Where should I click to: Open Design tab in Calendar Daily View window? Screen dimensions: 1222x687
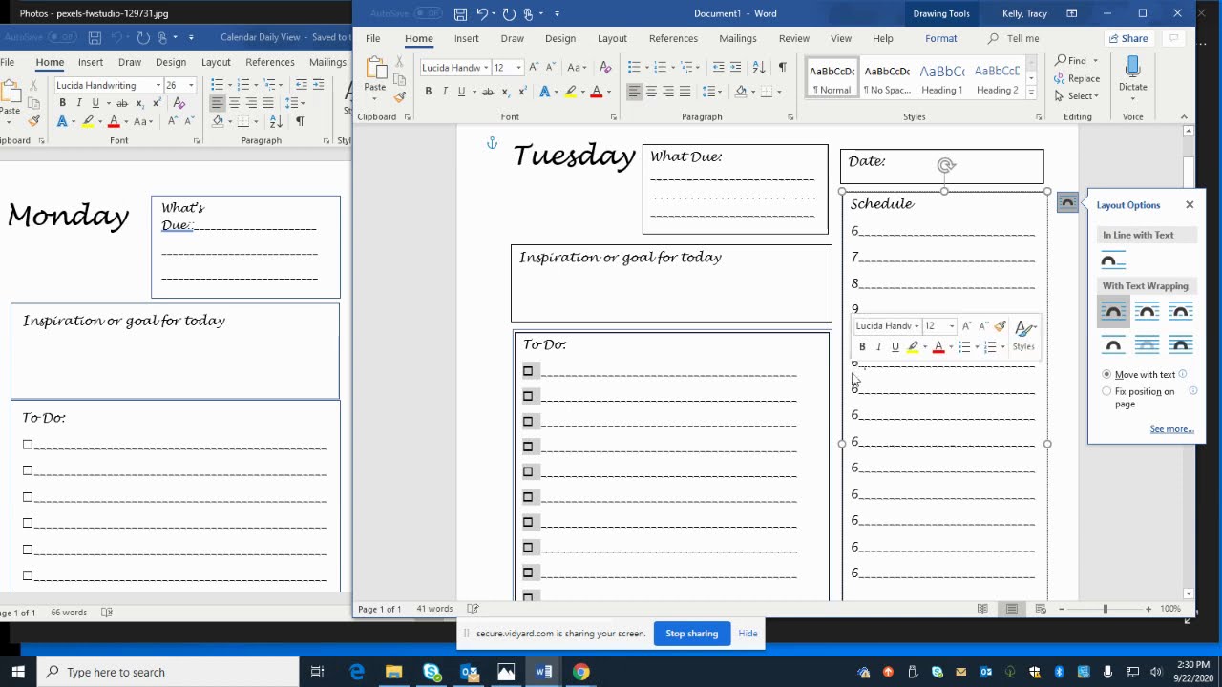point(171,62)
